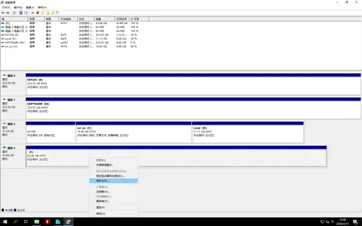Select the Local (D:) partition block
Image resolution: width=362 pixels, height=226 pixels.
248,132
